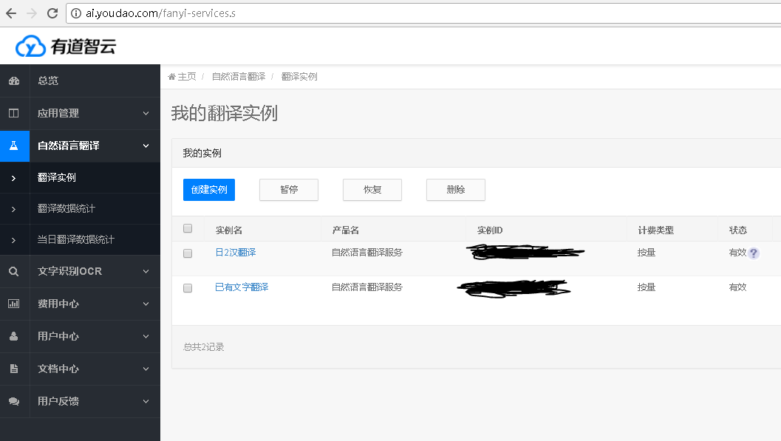Expand the 费用中心 chevron
This screenshot has width=781, height=441.
(x=146, y=304)
